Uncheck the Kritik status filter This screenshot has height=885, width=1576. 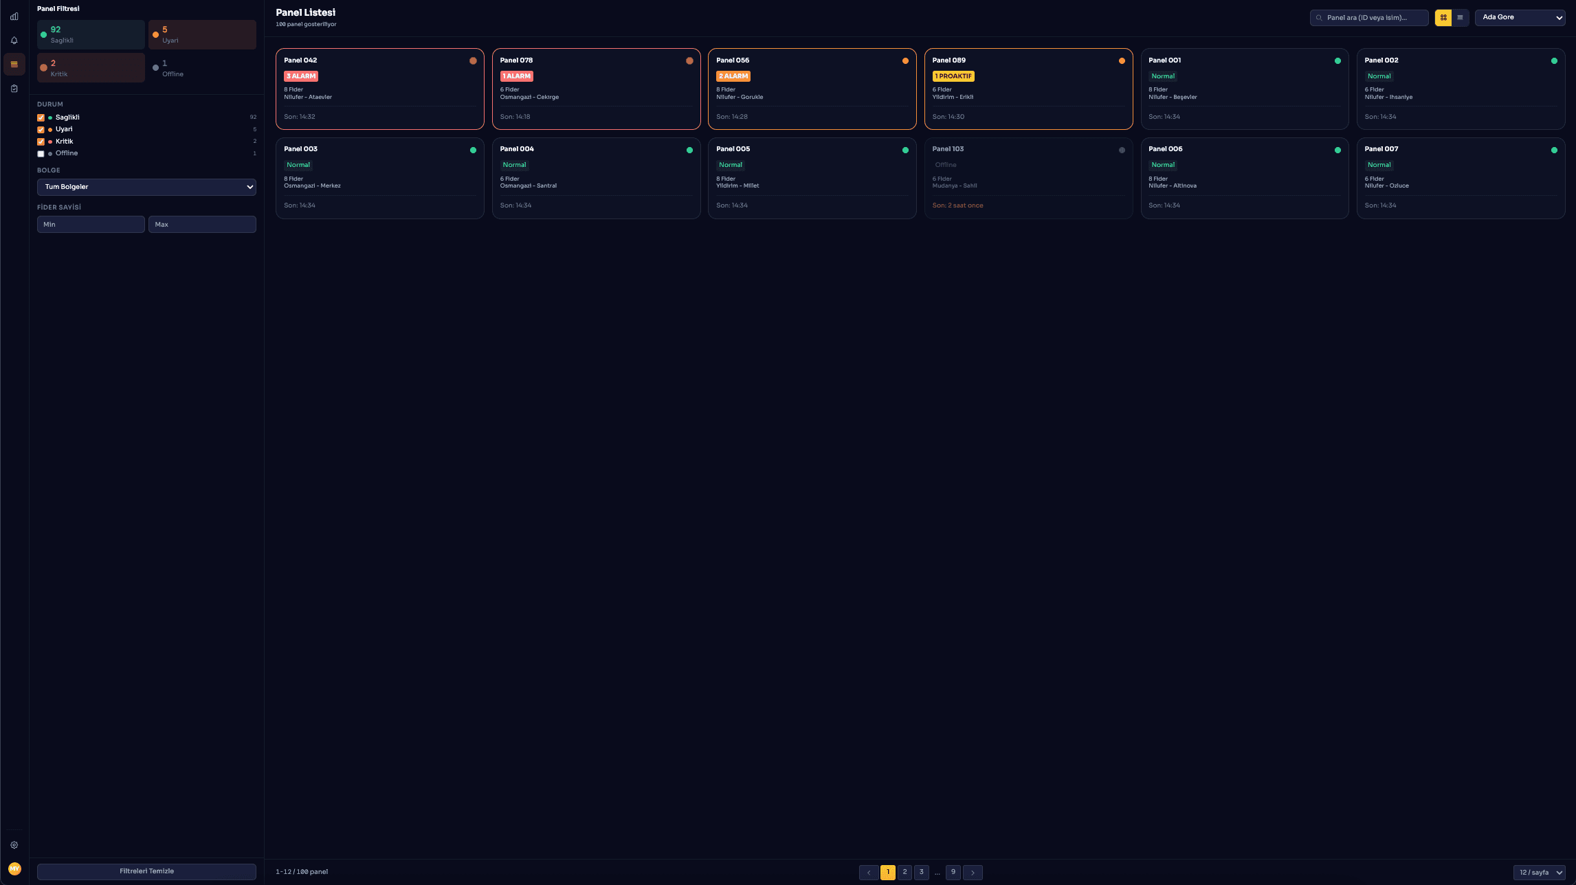coord(40,141)
